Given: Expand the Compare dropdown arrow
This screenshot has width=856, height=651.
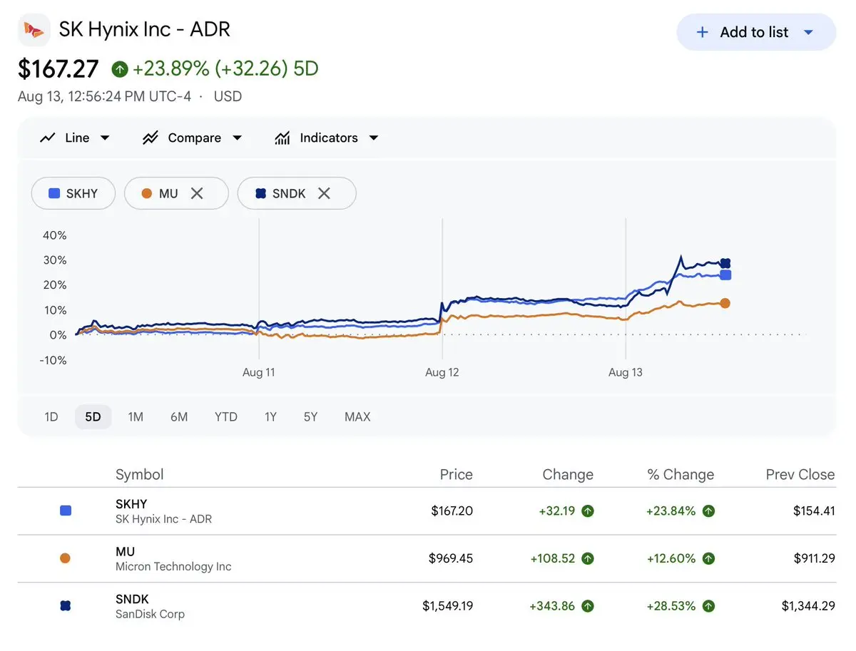Looking at the screenshot, I should coord(238,138).
